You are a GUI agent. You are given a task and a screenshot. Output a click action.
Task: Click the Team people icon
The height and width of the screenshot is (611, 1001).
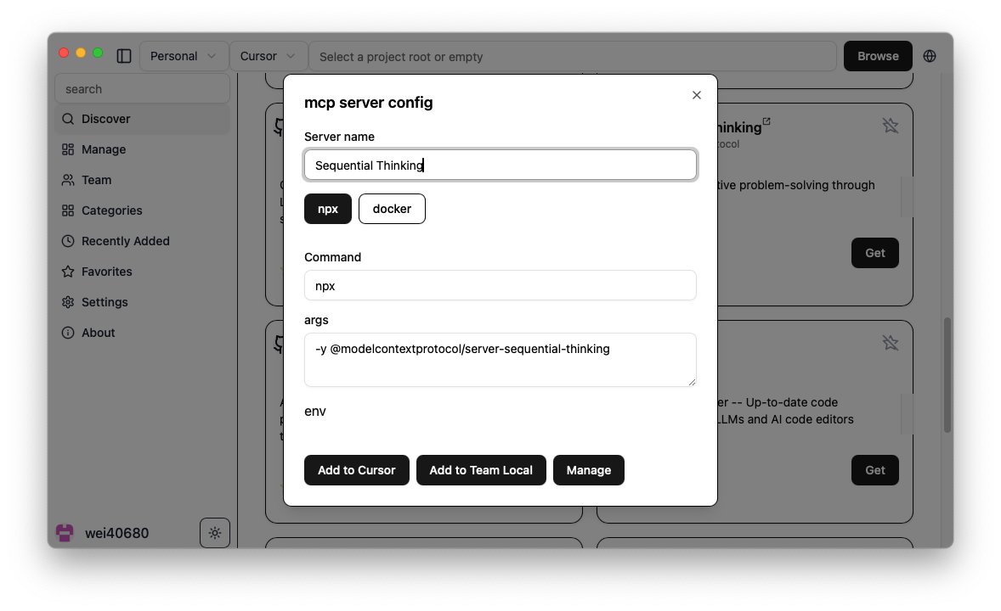pyautogui.click(x=68, y=180)
